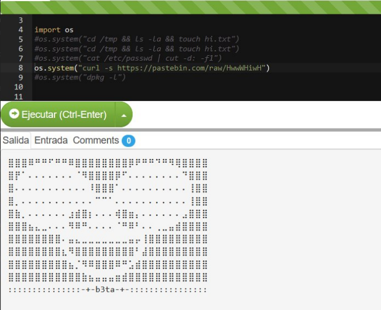
Task: Click the blue comments count badge
Action: 128,141
